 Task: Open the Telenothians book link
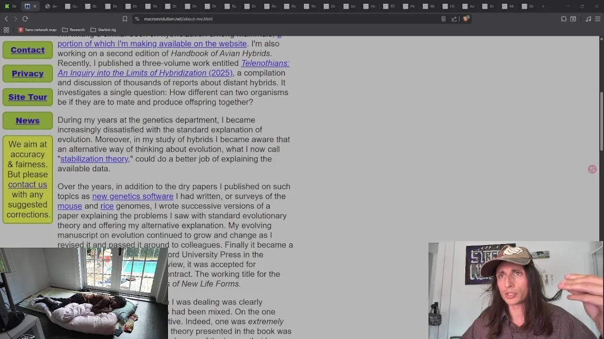pos(173,68)
